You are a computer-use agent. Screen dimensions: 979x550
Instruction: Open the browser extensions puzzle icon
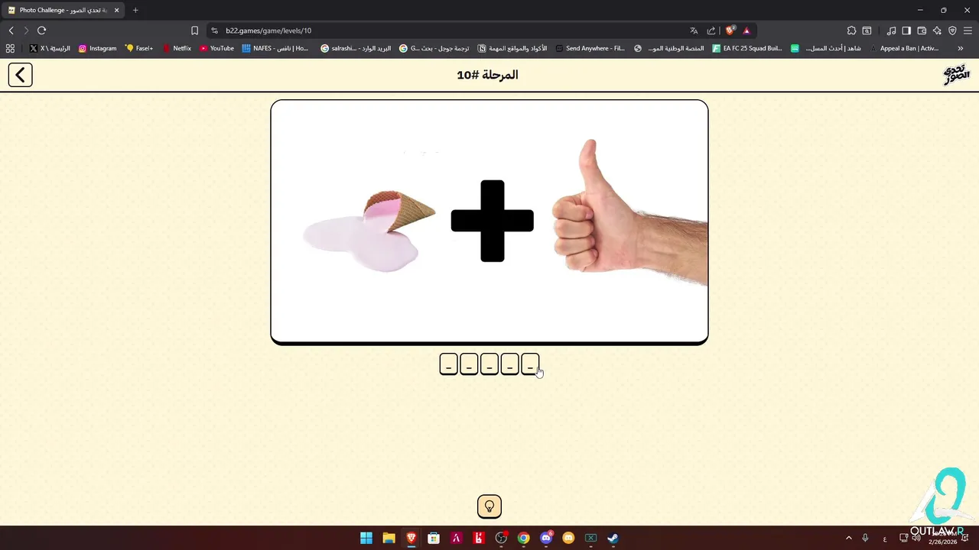coord(851,31)
